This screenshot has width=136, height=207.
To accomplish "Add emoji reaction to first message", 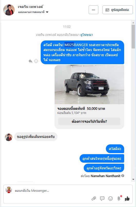I will (x=36, y=61).
